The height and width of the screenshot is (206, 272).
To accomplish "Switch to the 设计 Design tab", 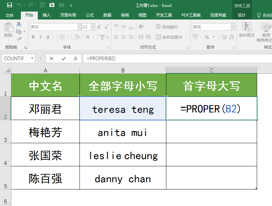I will tap(242, 15).
